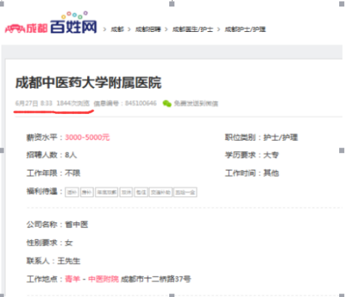This screenshot has height=297, width=345.
Task: Select the right-middle image resize handle
Action: (x=342, y=150)
